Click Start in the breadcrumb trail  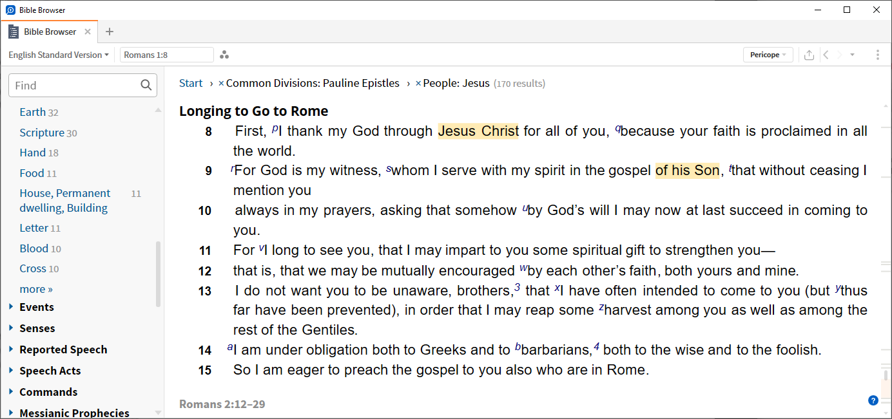pyautogui.click(x=191, y=83)
